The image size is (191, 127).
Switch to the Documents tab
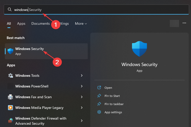[41, 23]
